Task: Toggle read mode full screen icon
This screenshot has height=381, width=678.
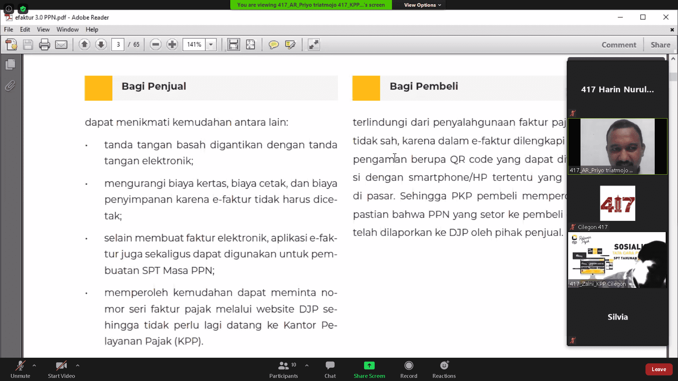Action: (x=314, y=45)
